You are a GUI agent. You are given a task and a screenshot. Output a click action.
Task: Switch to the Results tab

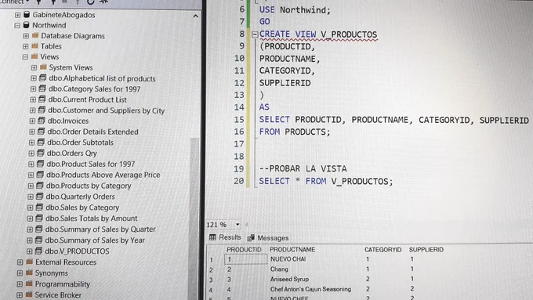point(225,237)
